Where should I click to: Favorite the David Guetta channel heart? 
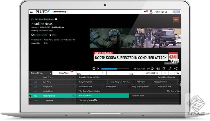pos(30,77)
